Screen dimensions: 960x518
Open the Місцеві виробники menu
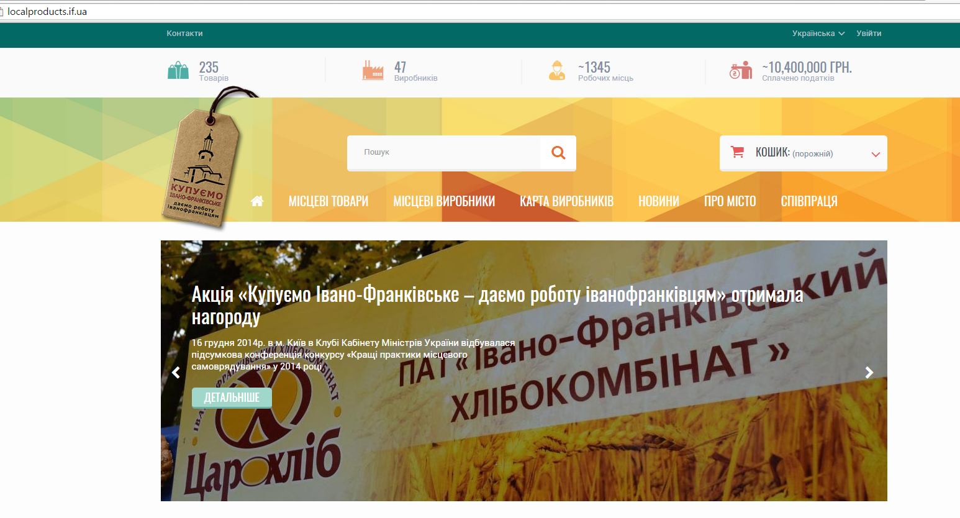[444, 201]
